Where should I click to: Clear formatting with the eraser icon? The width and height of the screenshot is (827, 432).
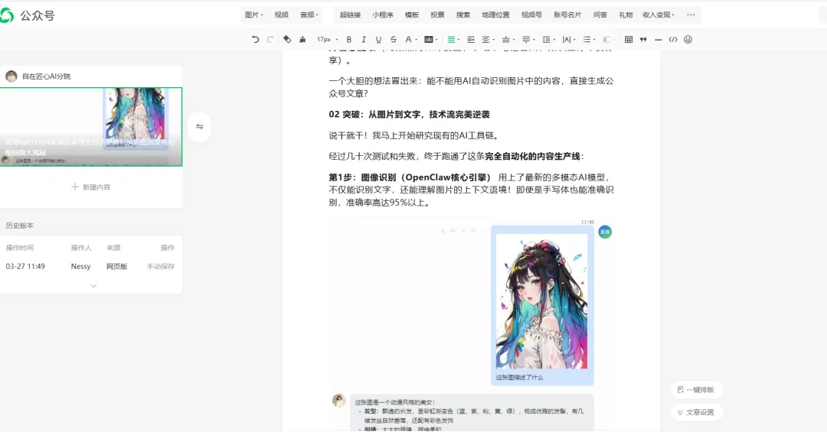click(287, 40)
